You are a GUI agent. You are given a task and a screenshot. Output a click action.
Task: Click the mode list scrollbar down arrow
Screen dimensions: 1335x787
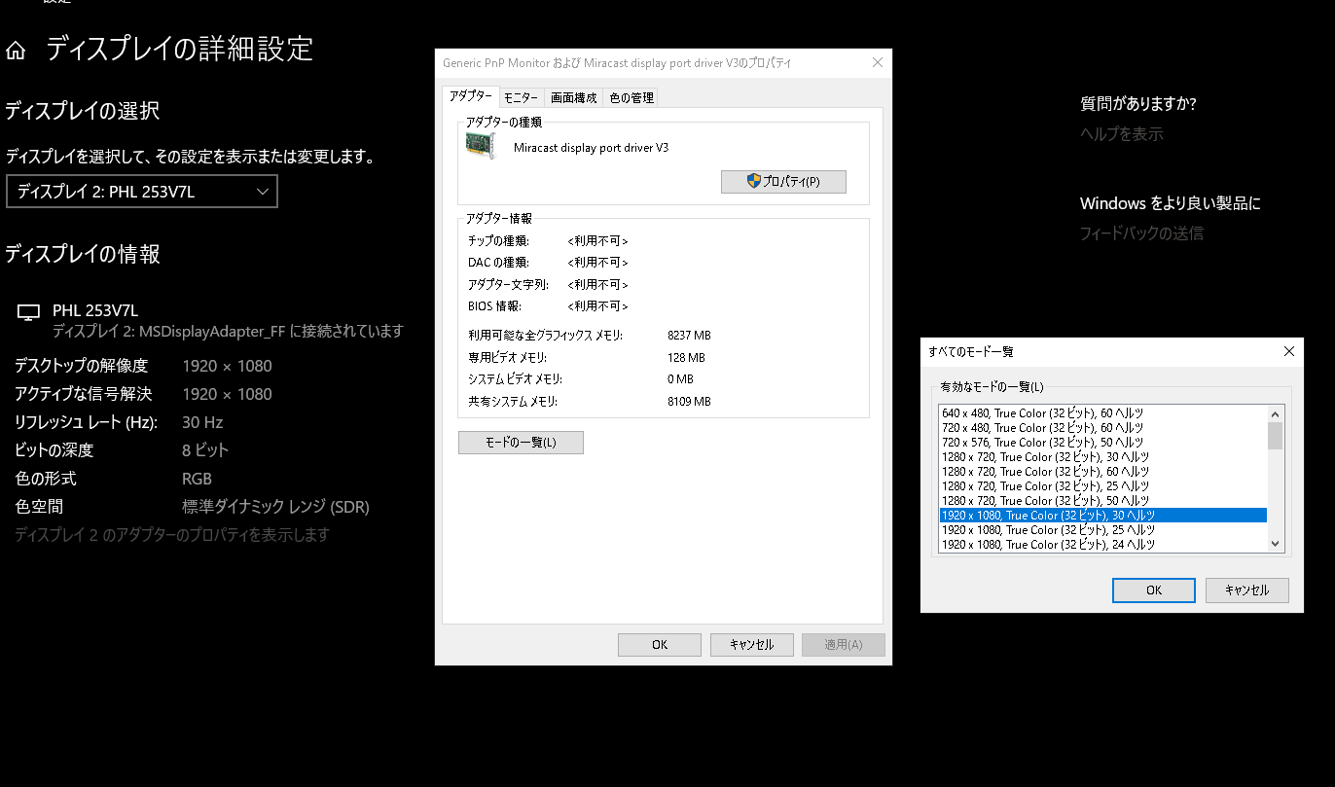click(x=1276, y=545)
